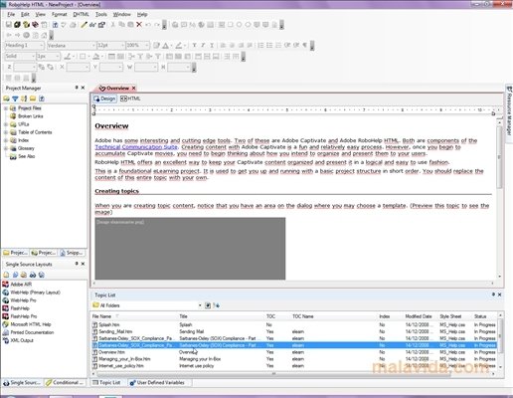Close the Overview document tab
Image resolution: width=513 pixels, height=398 pixels.
click(133, 88)
